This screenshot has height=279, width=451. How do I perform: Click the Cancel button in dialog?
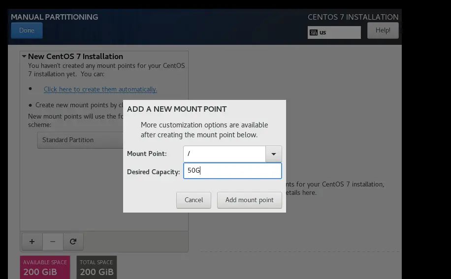(193, 200)
